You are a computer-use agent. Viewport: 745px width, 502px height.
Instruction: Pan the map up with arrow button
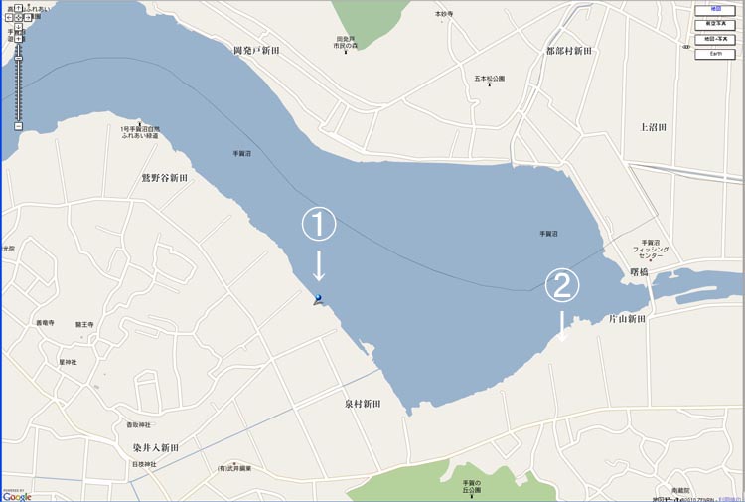click(x=18, y=8)
